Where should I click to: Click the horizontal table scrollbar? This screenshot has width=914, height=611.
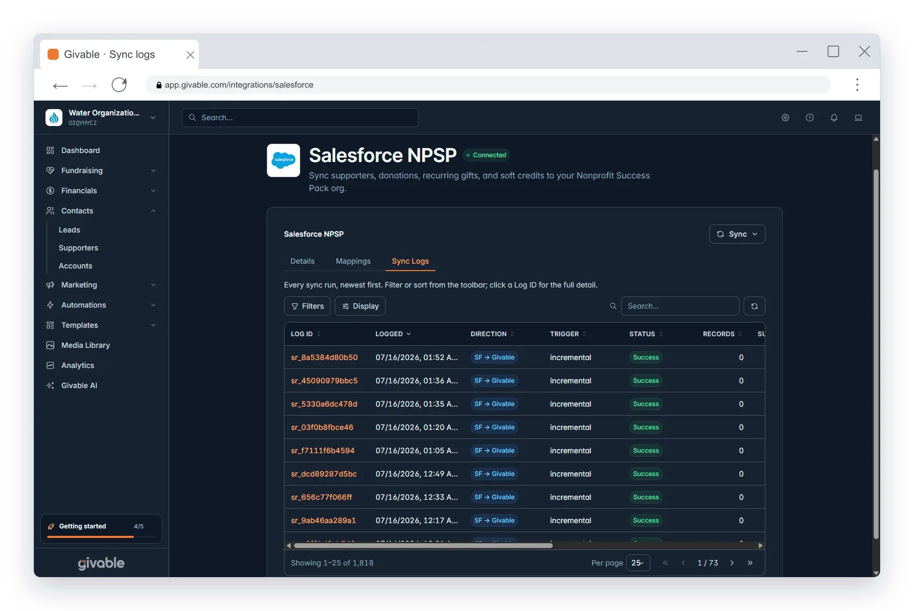pos(423,545)
